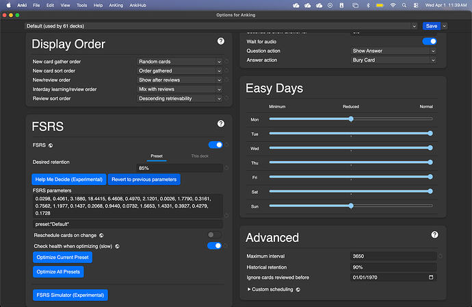The height and width of the screenshot is (307, 472).
Task: Open Display Order help icon
Action: [221, 41]
